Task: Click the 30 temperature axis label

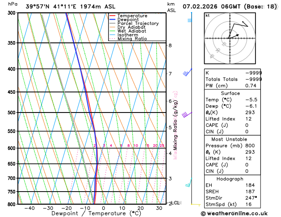Action: (159, 209)
